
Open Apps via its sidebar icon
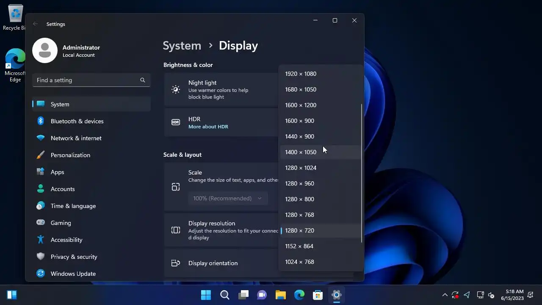pos(41,172)
